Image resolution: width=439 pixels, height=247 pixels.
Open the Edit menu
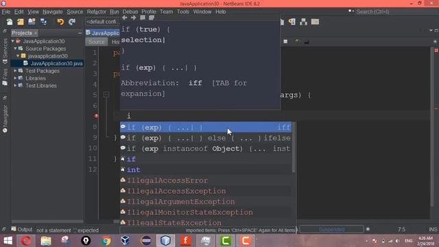19,12
